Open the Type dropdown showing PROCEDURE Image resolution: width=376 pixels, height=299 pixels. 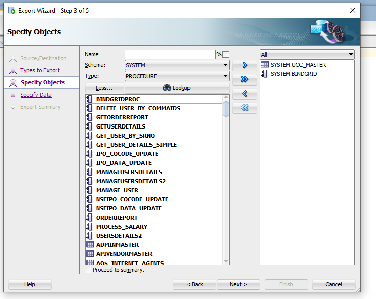pos(177,76)
